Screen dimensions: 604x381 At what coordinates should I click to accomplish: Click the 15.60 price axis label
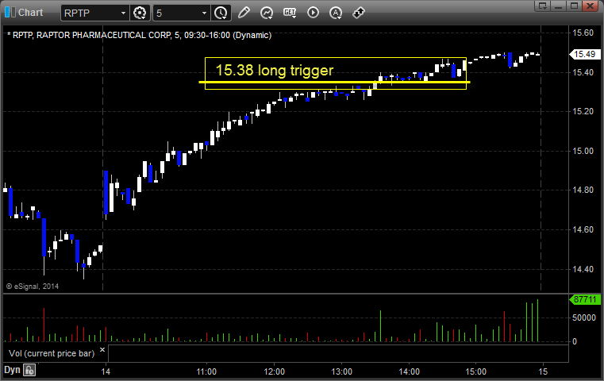pyautogui.click(x=583, y=33)
